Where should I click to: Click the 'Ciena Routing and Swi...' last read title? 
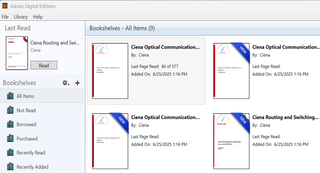[55, 43]
